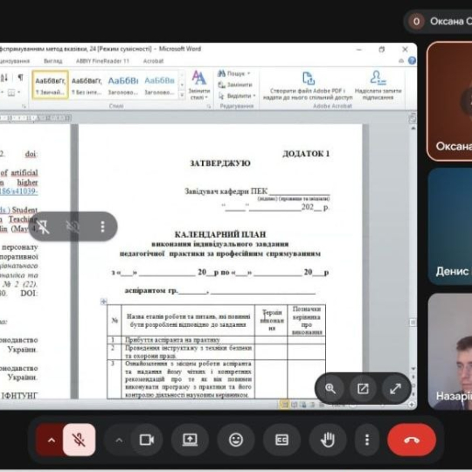Click ДОДАТОК 1 heading text

click(x=306, y=154)
